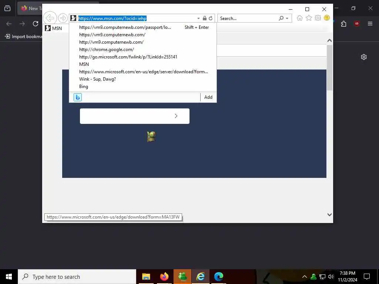Open File Explorer from the taskbar
The width and height of the screenshot is (379, 284).
[146, 277]
